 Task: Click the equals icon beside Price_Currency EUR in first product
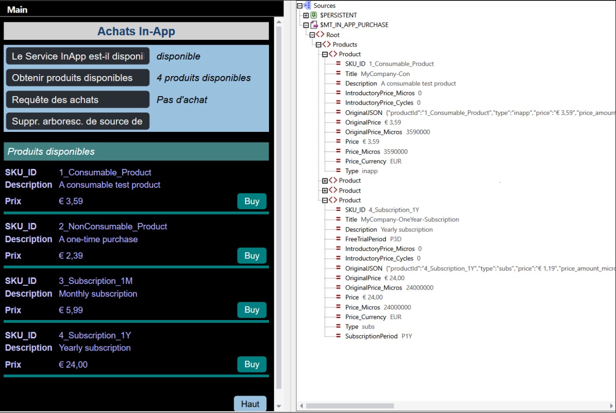[x=339, y=161]
